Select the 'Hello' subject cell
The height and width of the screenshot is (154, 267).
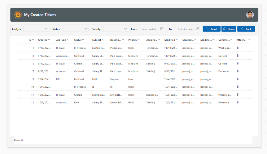pyautogui.click(x=95, y=79)
